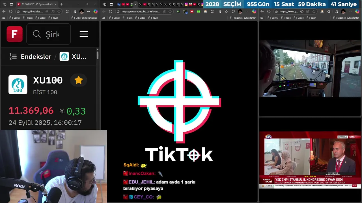The width and height of the screenshot is (362, 203).
Task: Click the 11.369,06 index value
Action: (x=31, y=111)
